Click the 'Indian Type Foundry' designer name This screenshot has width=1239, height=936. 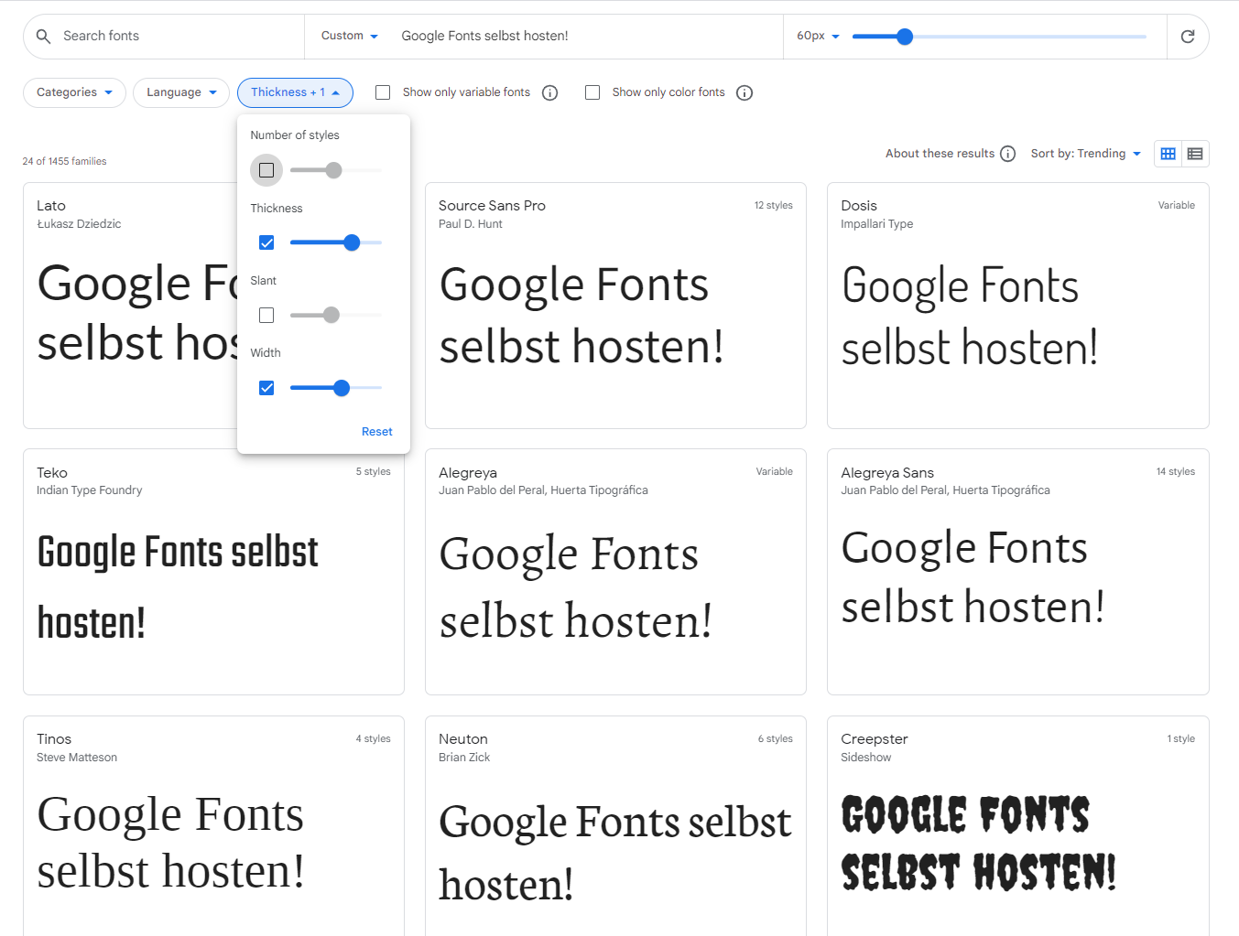click(90, 490)
